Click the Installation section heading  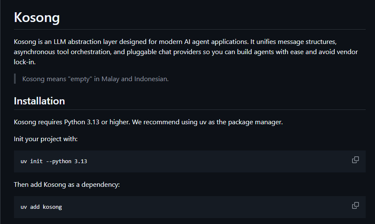[x=39, y=101]
